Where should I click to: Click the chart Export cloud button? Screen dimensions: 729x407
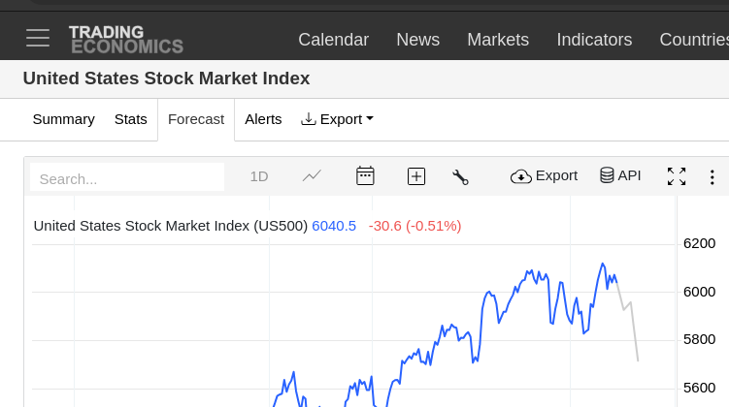(x=544, y=175)
